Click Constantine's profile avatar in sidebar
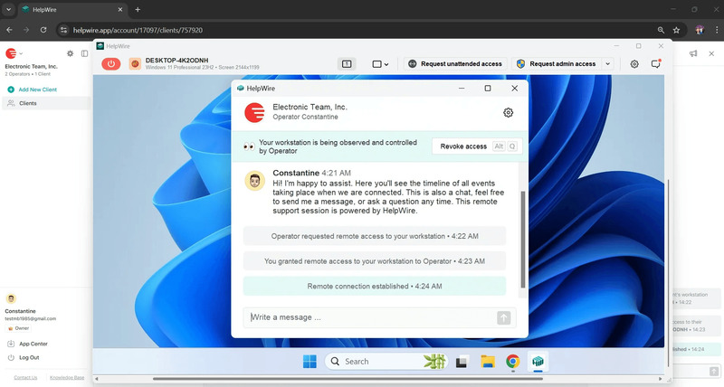This screenshot has width=724, height=387. click(x=11, y=298)
